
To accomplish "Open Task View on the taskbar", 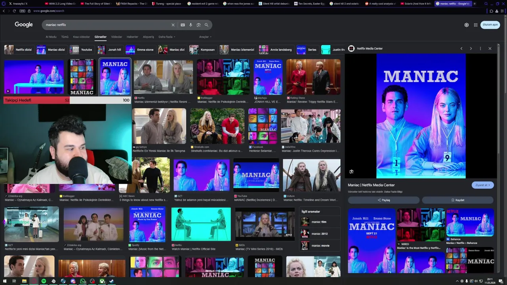I will (x=14, y=281).
